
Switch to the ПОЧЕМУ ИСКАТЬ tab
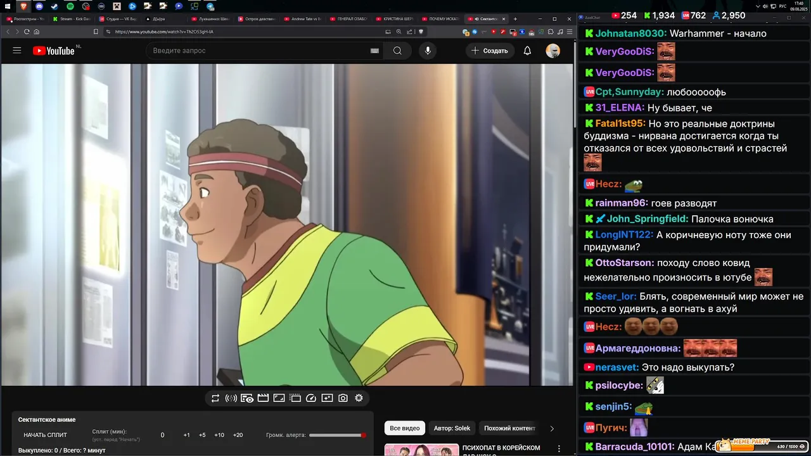click(440, 19)
